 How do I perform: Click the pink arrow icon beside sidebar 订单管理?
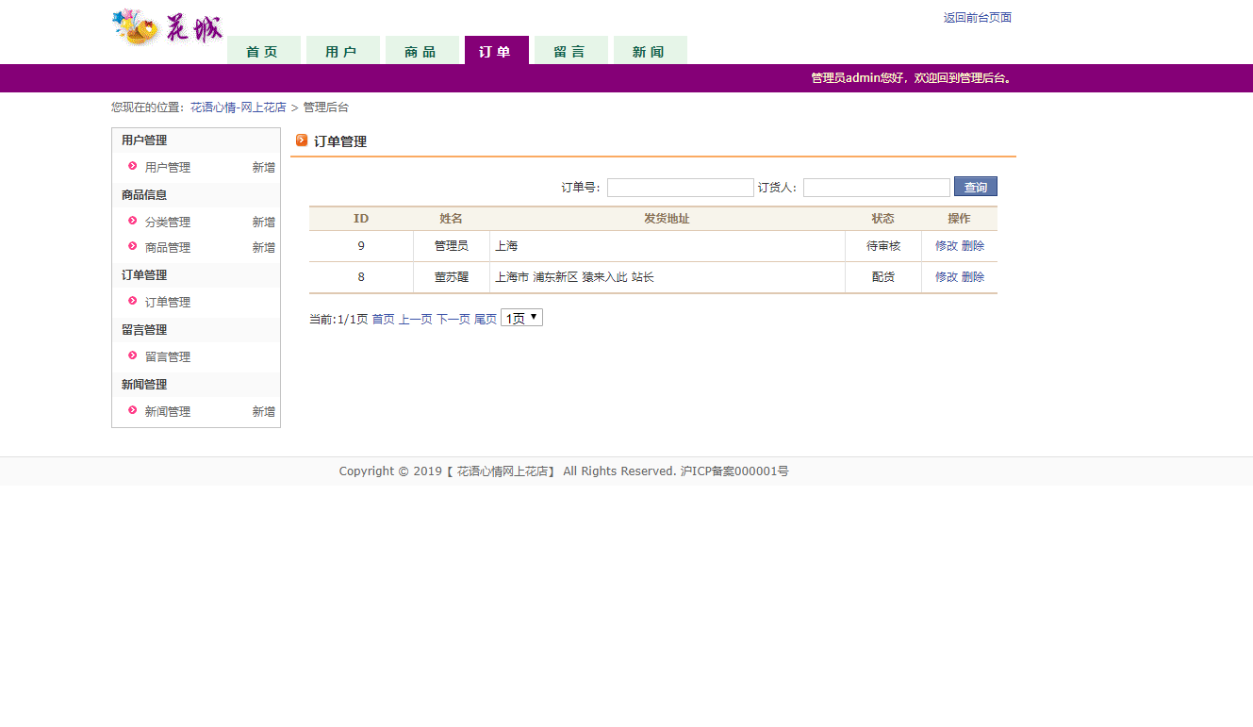pos(133,302)
